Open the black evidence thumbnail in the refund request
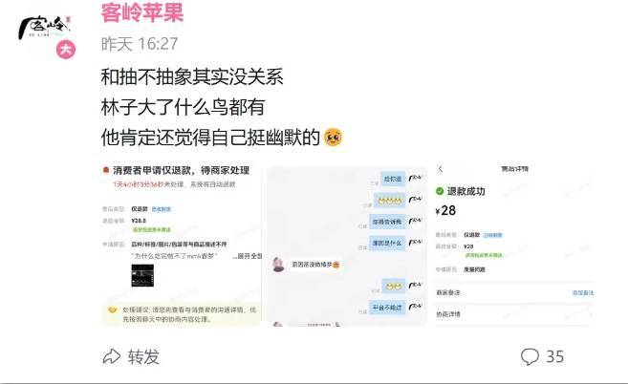This screenshot has width=628, height=384. pyautogui.click(x=142, y=275)
